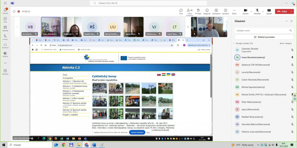
Task: Open Aktivita notifications in left sidebar
Action: coord(5,11)
